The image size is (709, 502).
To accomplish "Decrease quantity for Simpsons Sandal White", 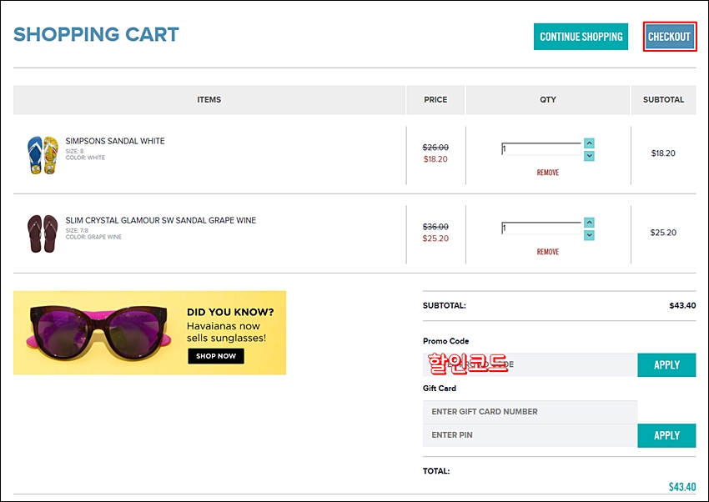I will [589, 156].
